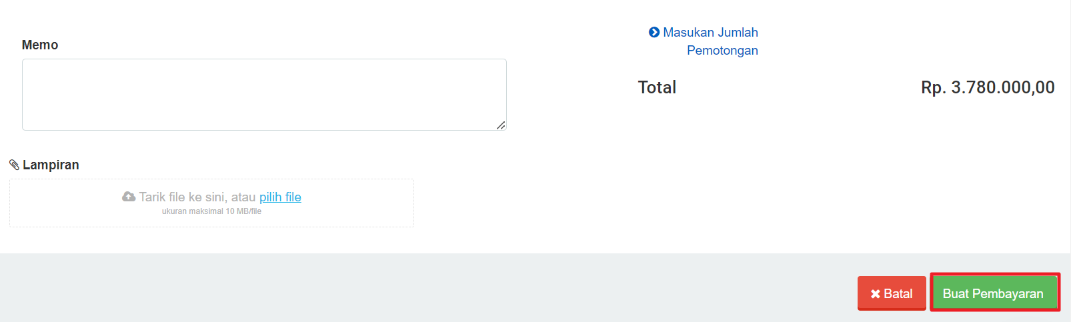Screen dimensions: 1071x322
Task: Submit with the green Buat Pembayaran button
Action: coord(993,293)
